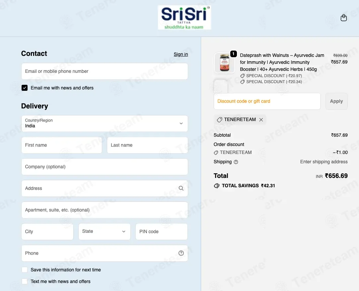
Task: Check Text me with news and offers
Action: click(x=25, y=281)
